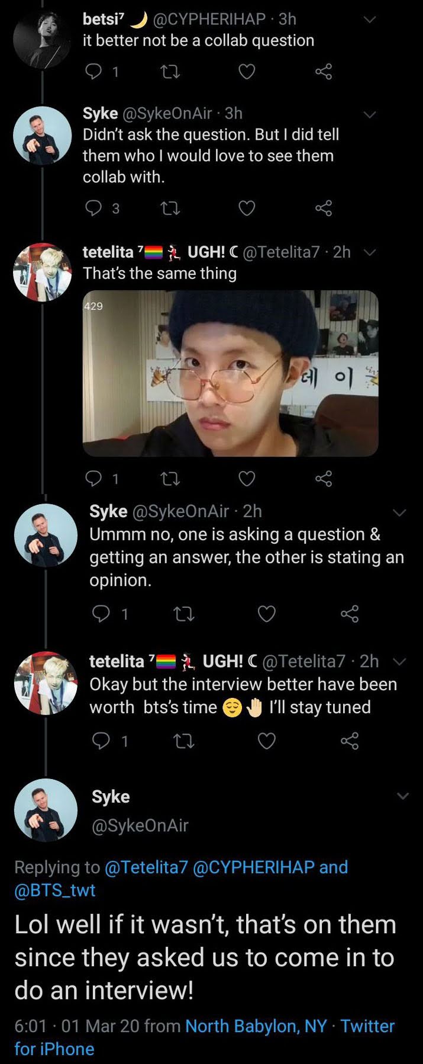The image size is (423, 1064).
Task: Retweet betsi's tweet about collab question
Action: click(x=170, y=72)
